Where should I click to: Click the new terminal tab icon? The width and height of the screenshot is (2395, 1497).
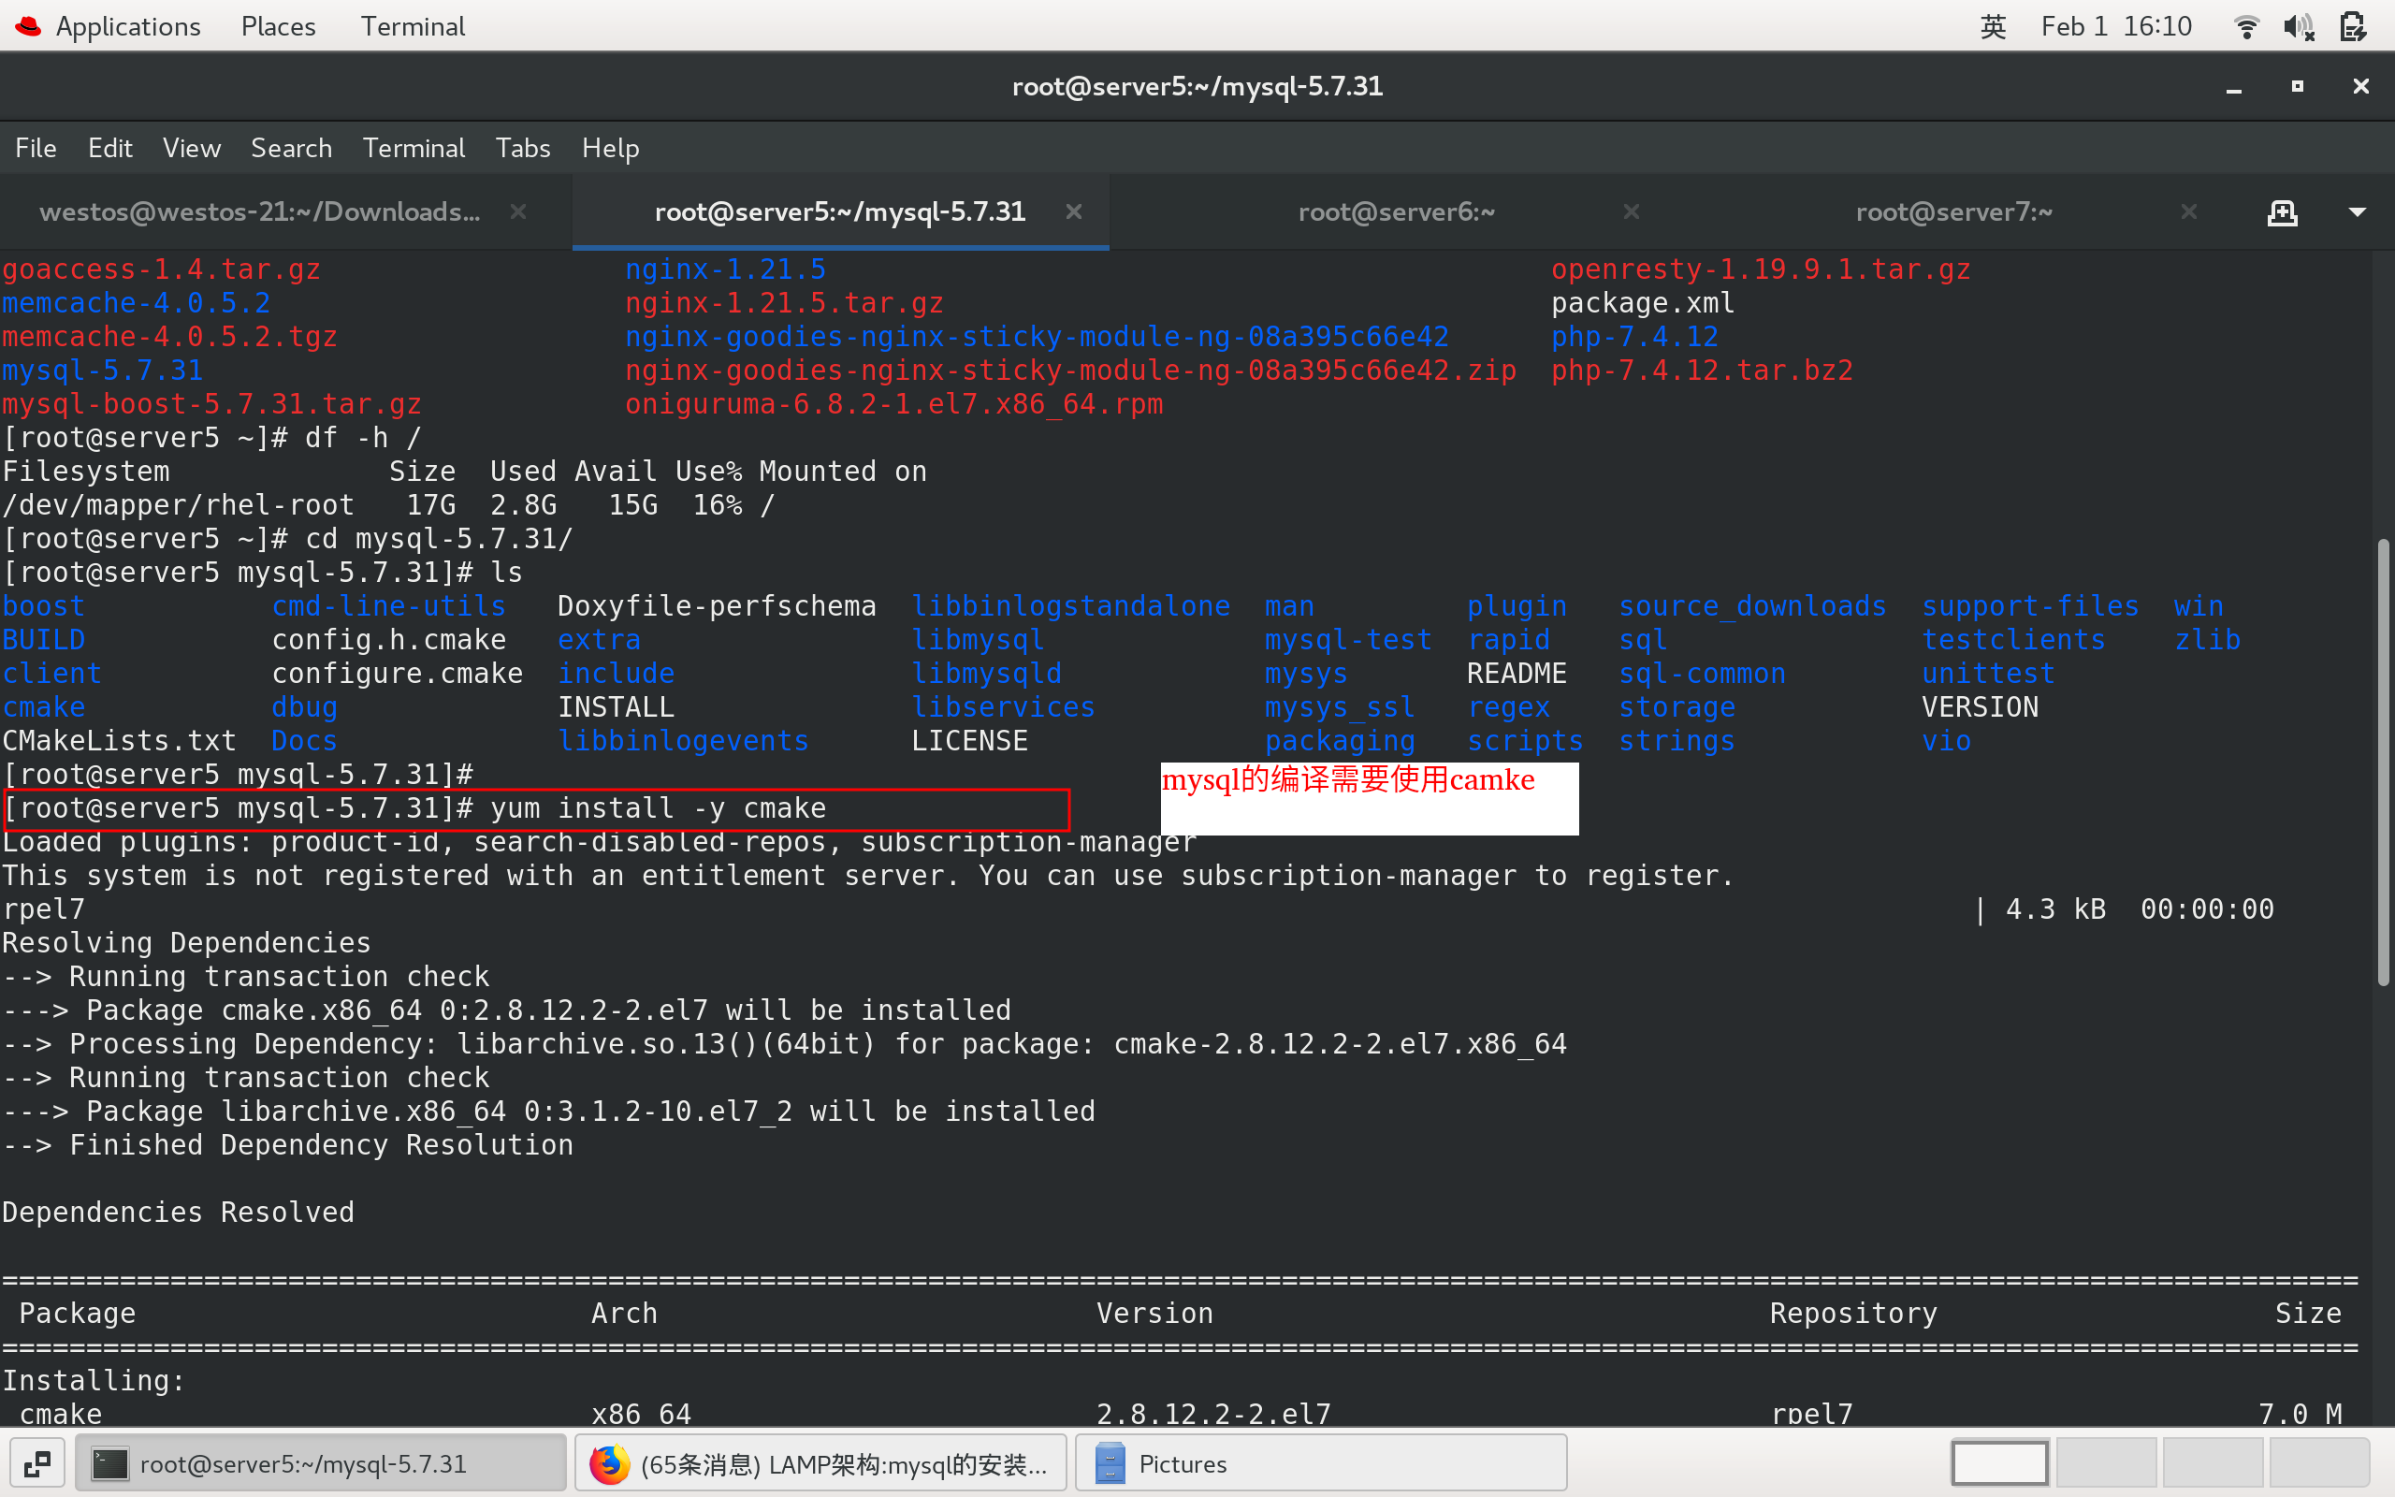coord(2282,211)
